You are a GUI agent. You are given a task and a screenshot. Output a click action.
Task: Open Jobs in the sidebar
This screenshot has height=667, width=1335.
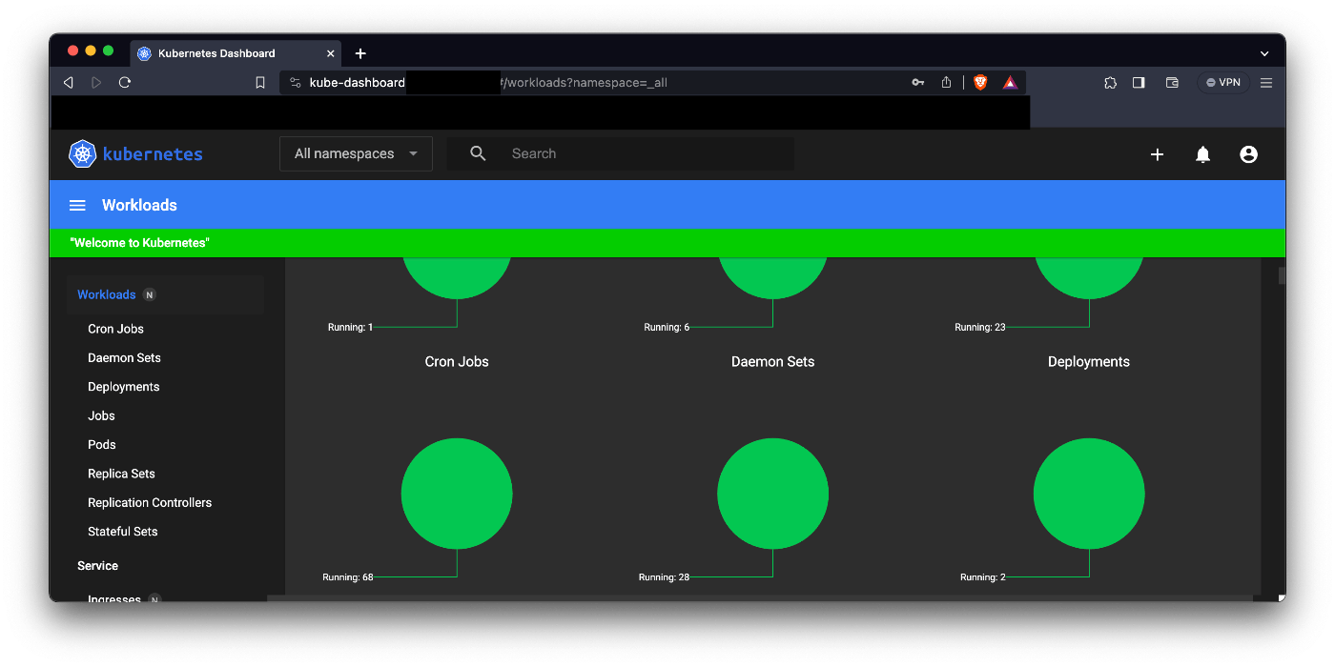101,416
